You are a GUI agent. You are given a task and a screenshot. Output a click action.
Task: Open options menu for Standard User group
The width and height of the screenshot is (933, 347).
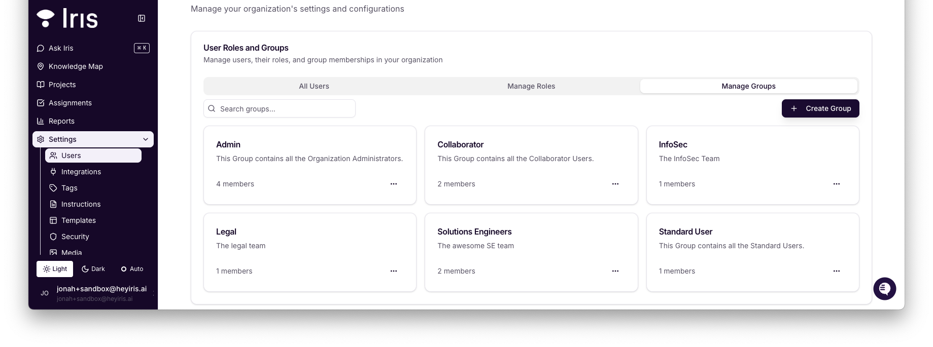coord(837,271)
